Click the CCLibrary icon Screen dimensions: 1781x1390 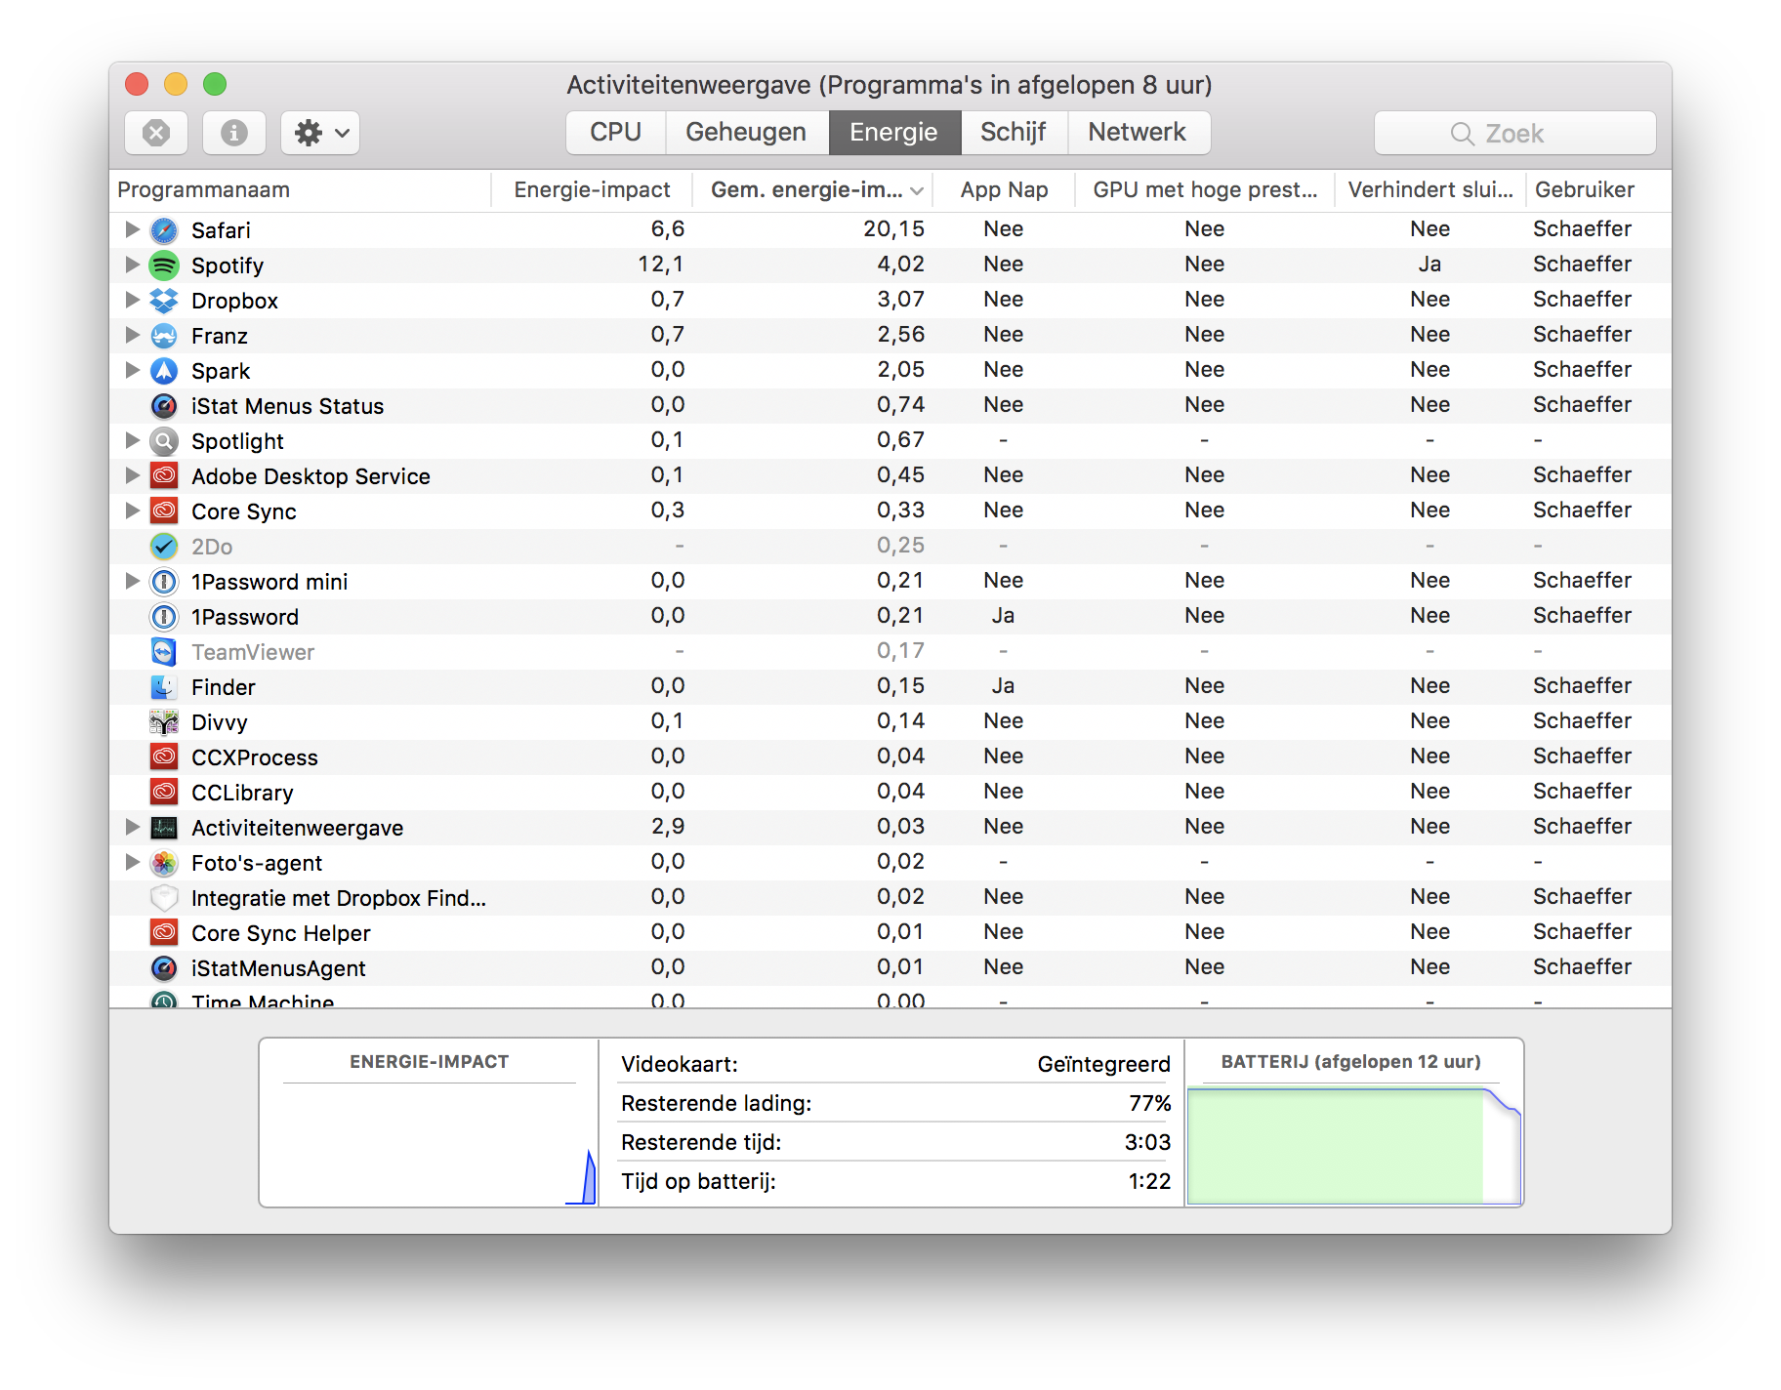click(x=164, y=793)
